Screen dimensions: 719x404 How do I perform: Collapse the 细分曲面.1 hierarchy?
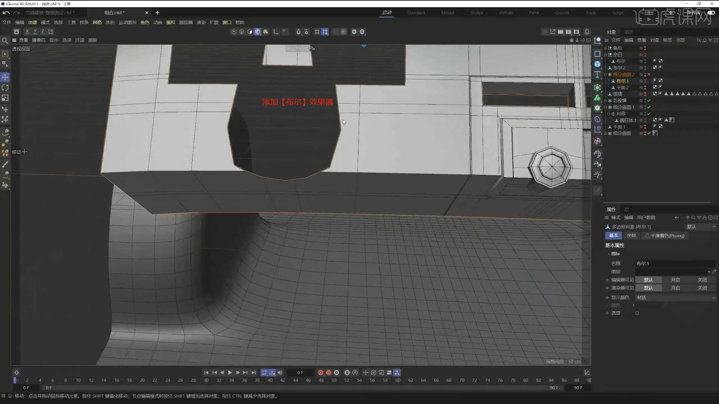coord(605,107)
